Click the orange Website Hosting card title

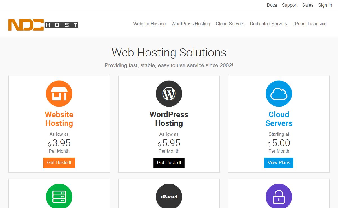[59, 119]
